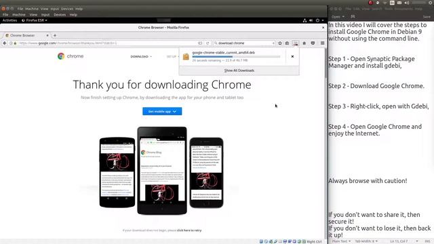Open the bookmarks library clipboard icon
Viewport: 434px width, 244px height.
(x=288, y=43)
